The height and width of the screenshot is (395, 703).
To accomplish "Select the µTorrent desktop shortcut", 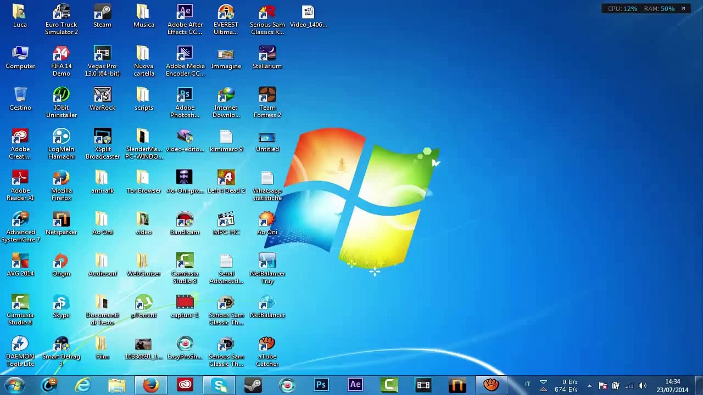I will tap(143, 307).
